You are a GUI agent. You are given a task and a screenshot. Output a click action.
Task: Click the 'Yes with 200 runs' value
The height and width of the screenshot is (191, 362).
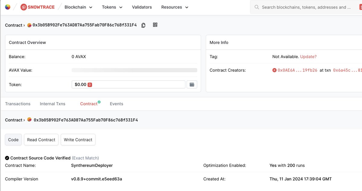[287, 165]
